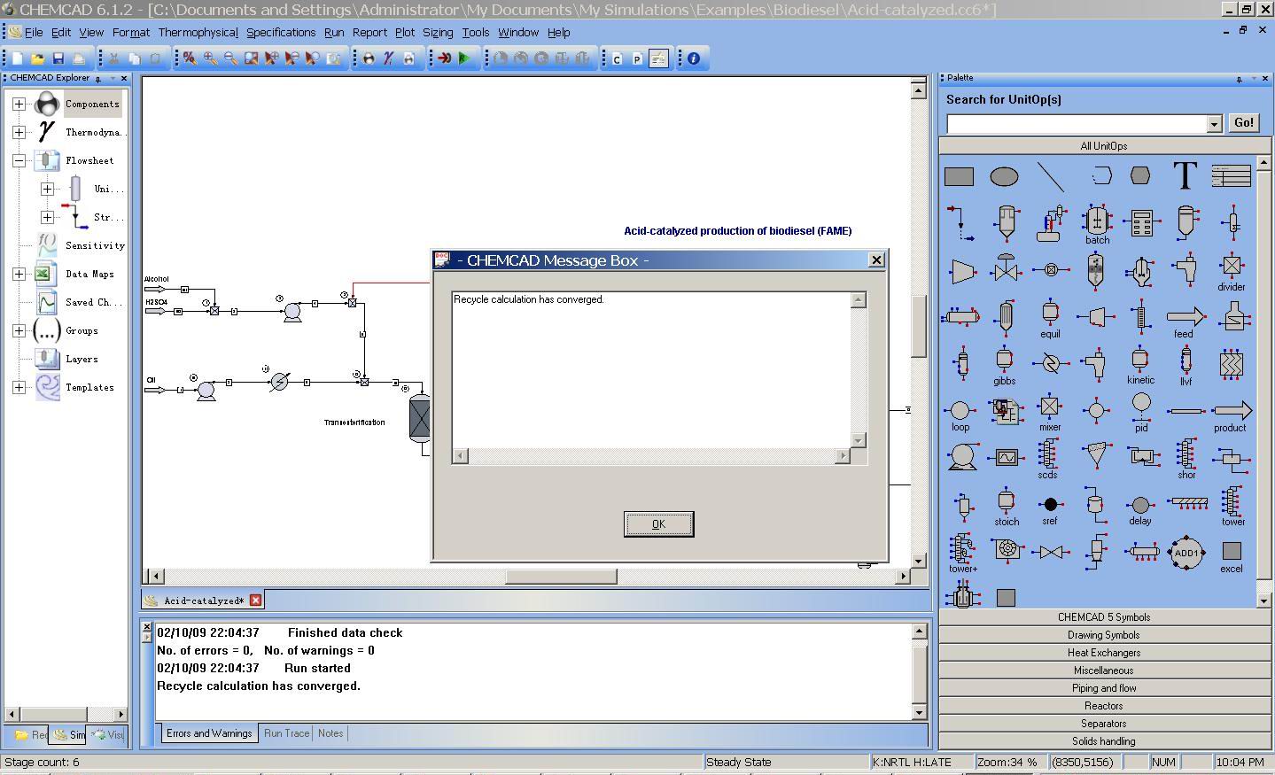Click the Go! search button

(x=1244, y=123)
